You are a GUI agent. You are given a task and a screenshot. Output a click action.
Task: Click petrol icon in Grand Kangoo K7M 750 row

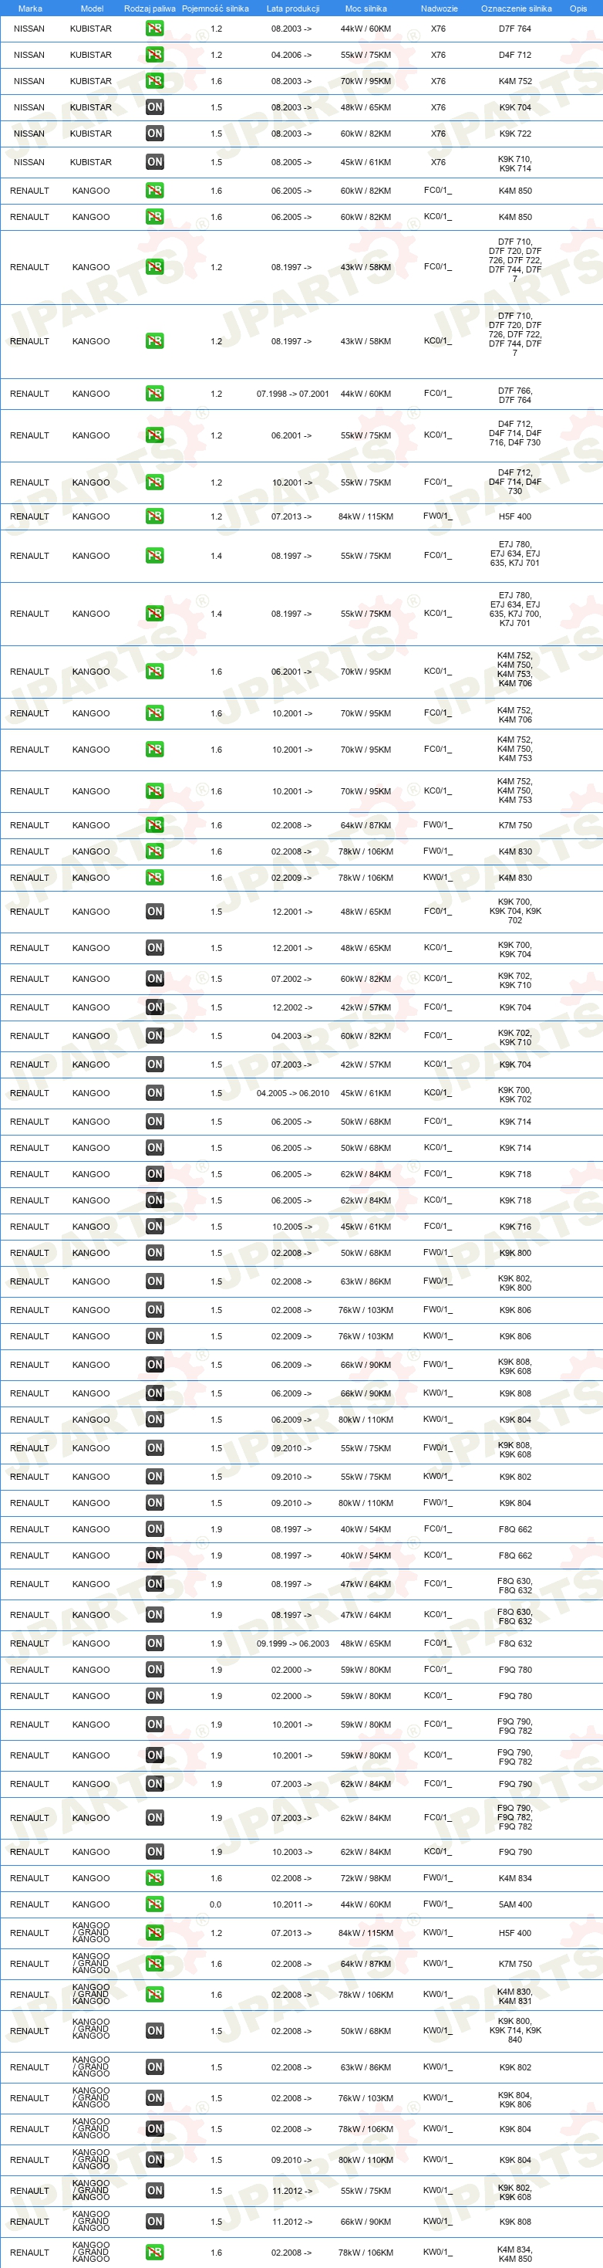[155, 1963]
